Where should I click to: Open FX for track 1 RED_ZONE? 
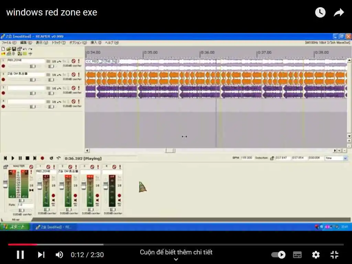pos(64,61)
